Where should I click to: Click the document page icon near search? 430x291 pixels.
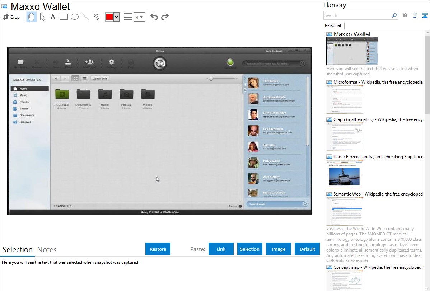pyautogui.click(x=415, y=15)
